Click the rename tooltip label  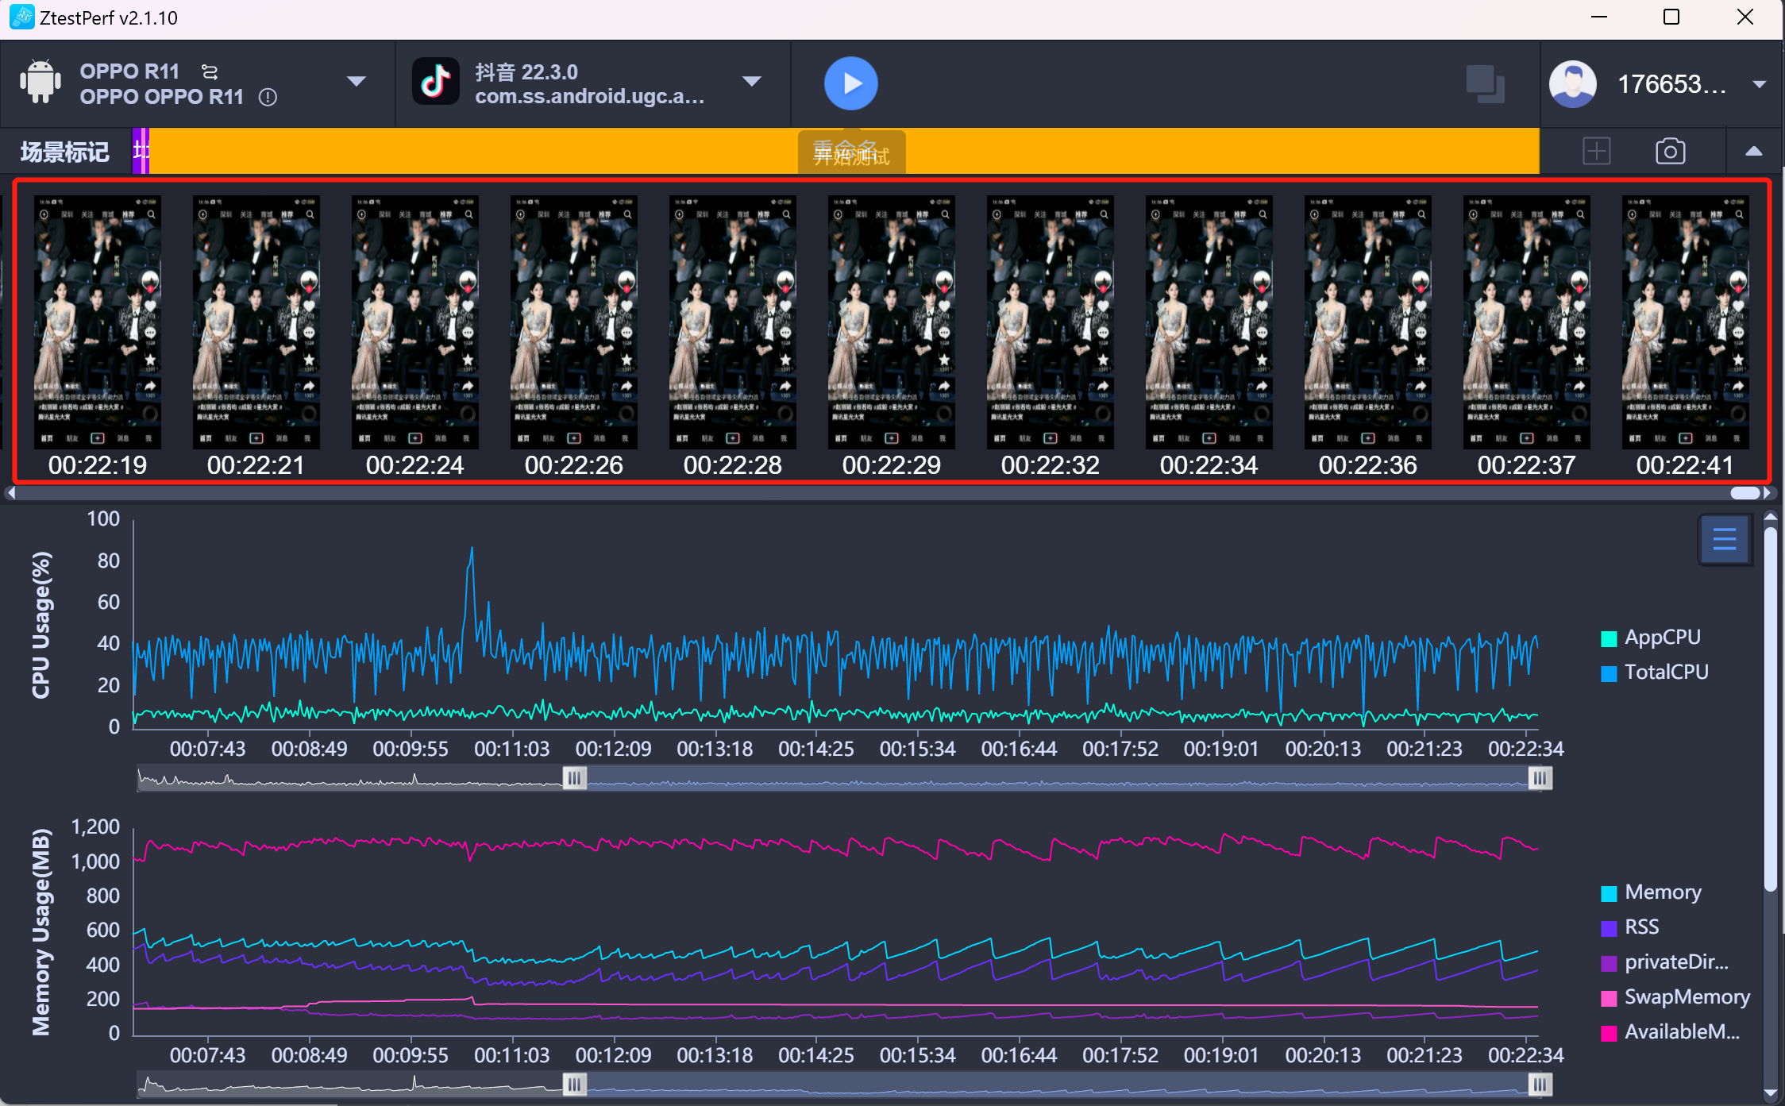point(851,152)
